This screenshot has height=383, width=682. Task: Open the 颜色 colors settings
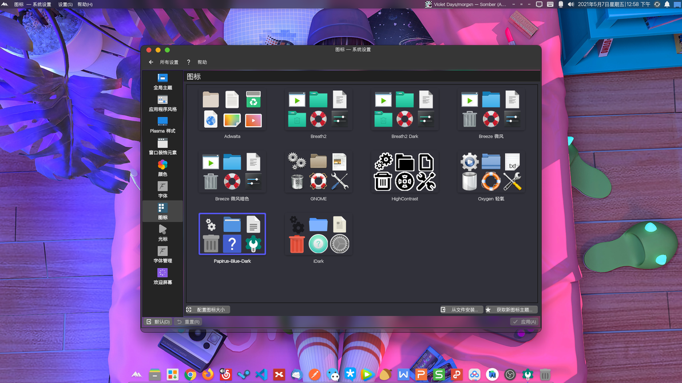coord(162,168)
